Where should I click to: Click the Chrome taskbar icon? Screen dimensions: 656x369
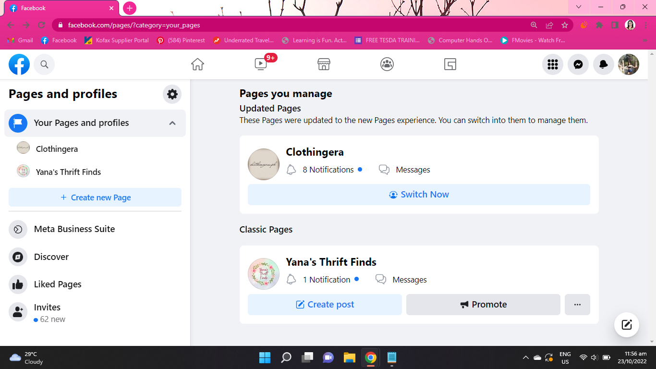(x=370, y=357)
